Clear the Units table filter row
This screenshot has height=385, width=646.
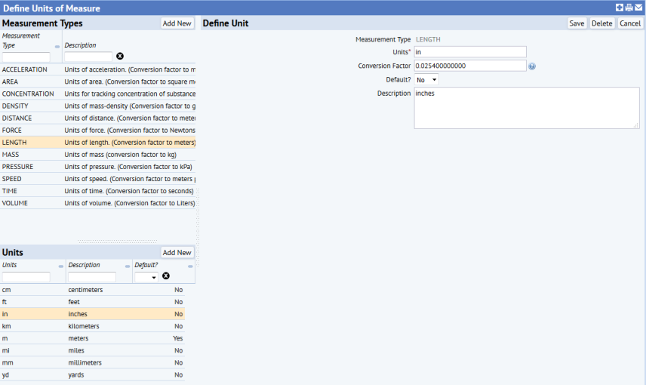(165, 276)
